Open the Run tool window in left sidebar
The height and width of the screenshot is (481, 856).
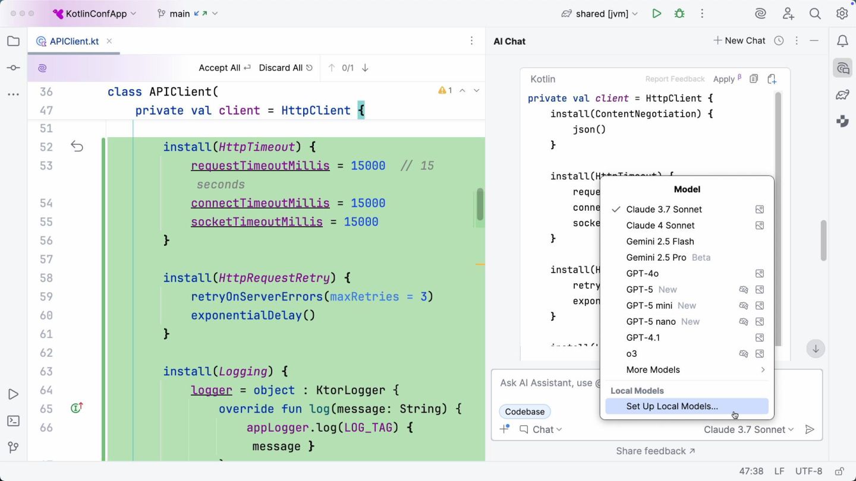point(13,394)
